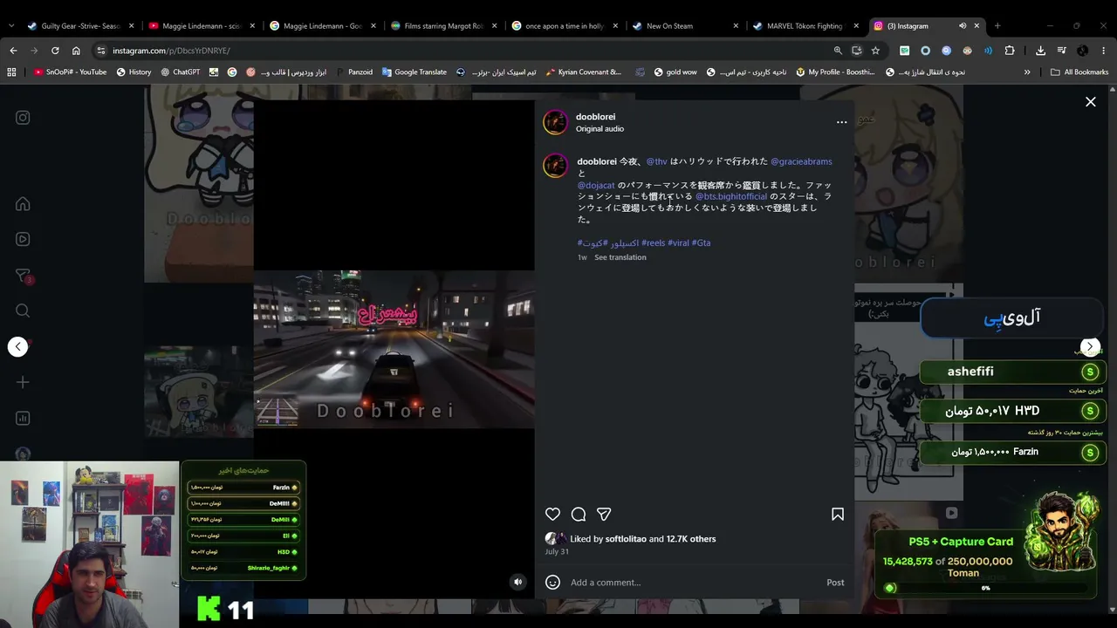Open the media controls icon in Chrome's toolbar
The height and width of the screenshot is (628, 1117).
(1061, 51)
